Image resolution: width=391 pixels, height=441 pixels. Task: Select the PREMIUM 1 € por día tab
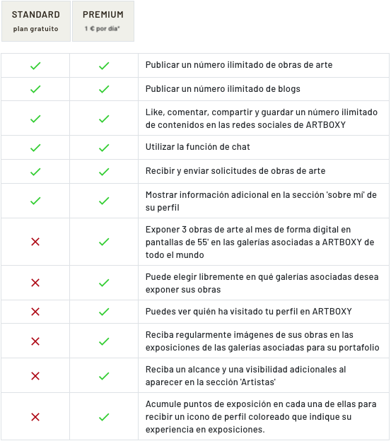pyautogui.click(x=103, y=21)
